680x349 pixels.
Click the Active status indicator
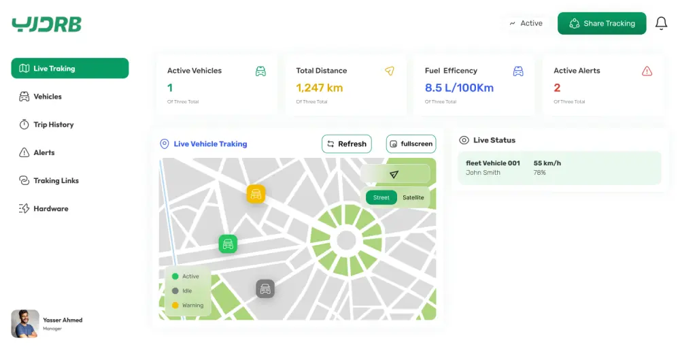[526, 23]
